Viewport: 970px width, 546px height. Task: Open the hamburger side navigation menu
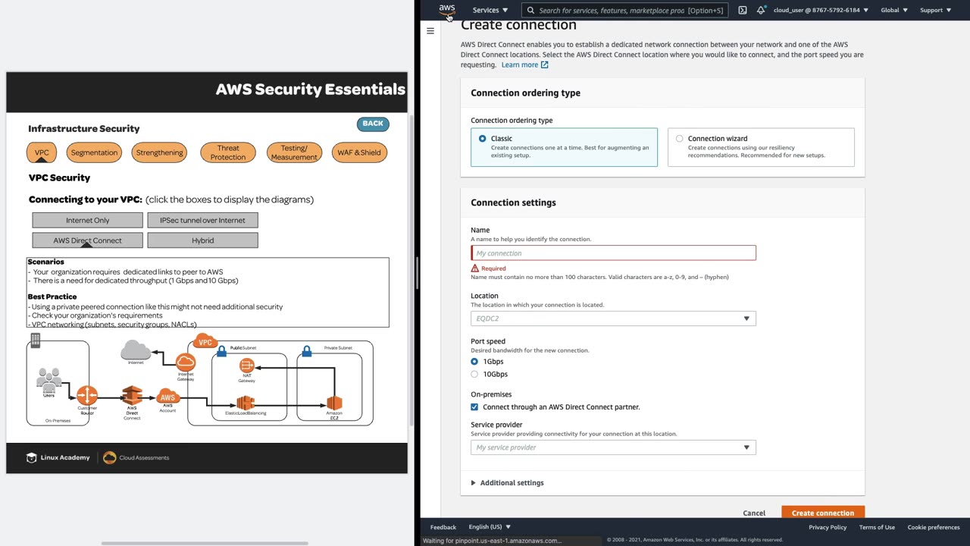[430, 31]
